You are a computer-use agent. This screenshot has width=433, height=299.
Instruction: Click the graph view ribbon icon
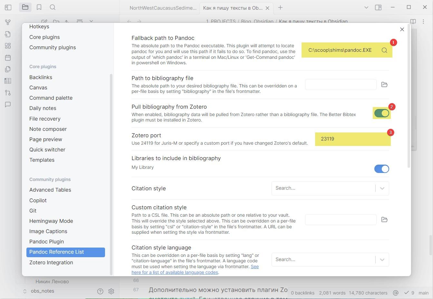point(8,22)
